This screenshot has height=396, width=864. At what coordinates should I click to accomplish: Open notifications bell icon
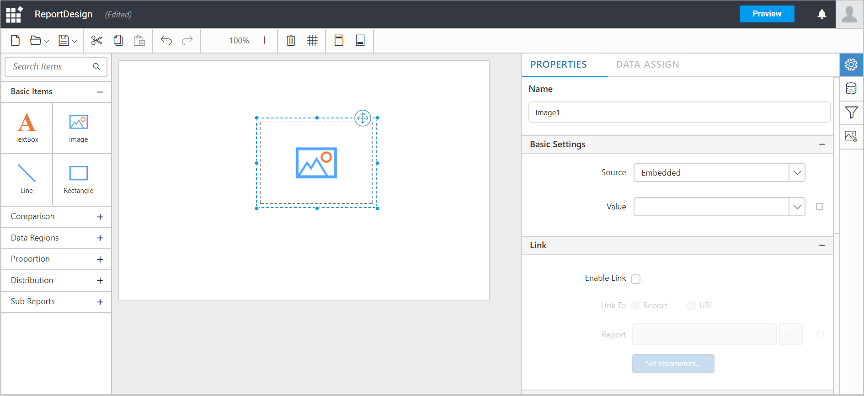[x=822, y=14]
